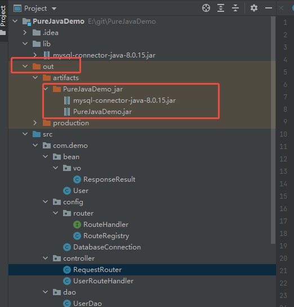Click the ResponseResult class icon

(77, 179)
